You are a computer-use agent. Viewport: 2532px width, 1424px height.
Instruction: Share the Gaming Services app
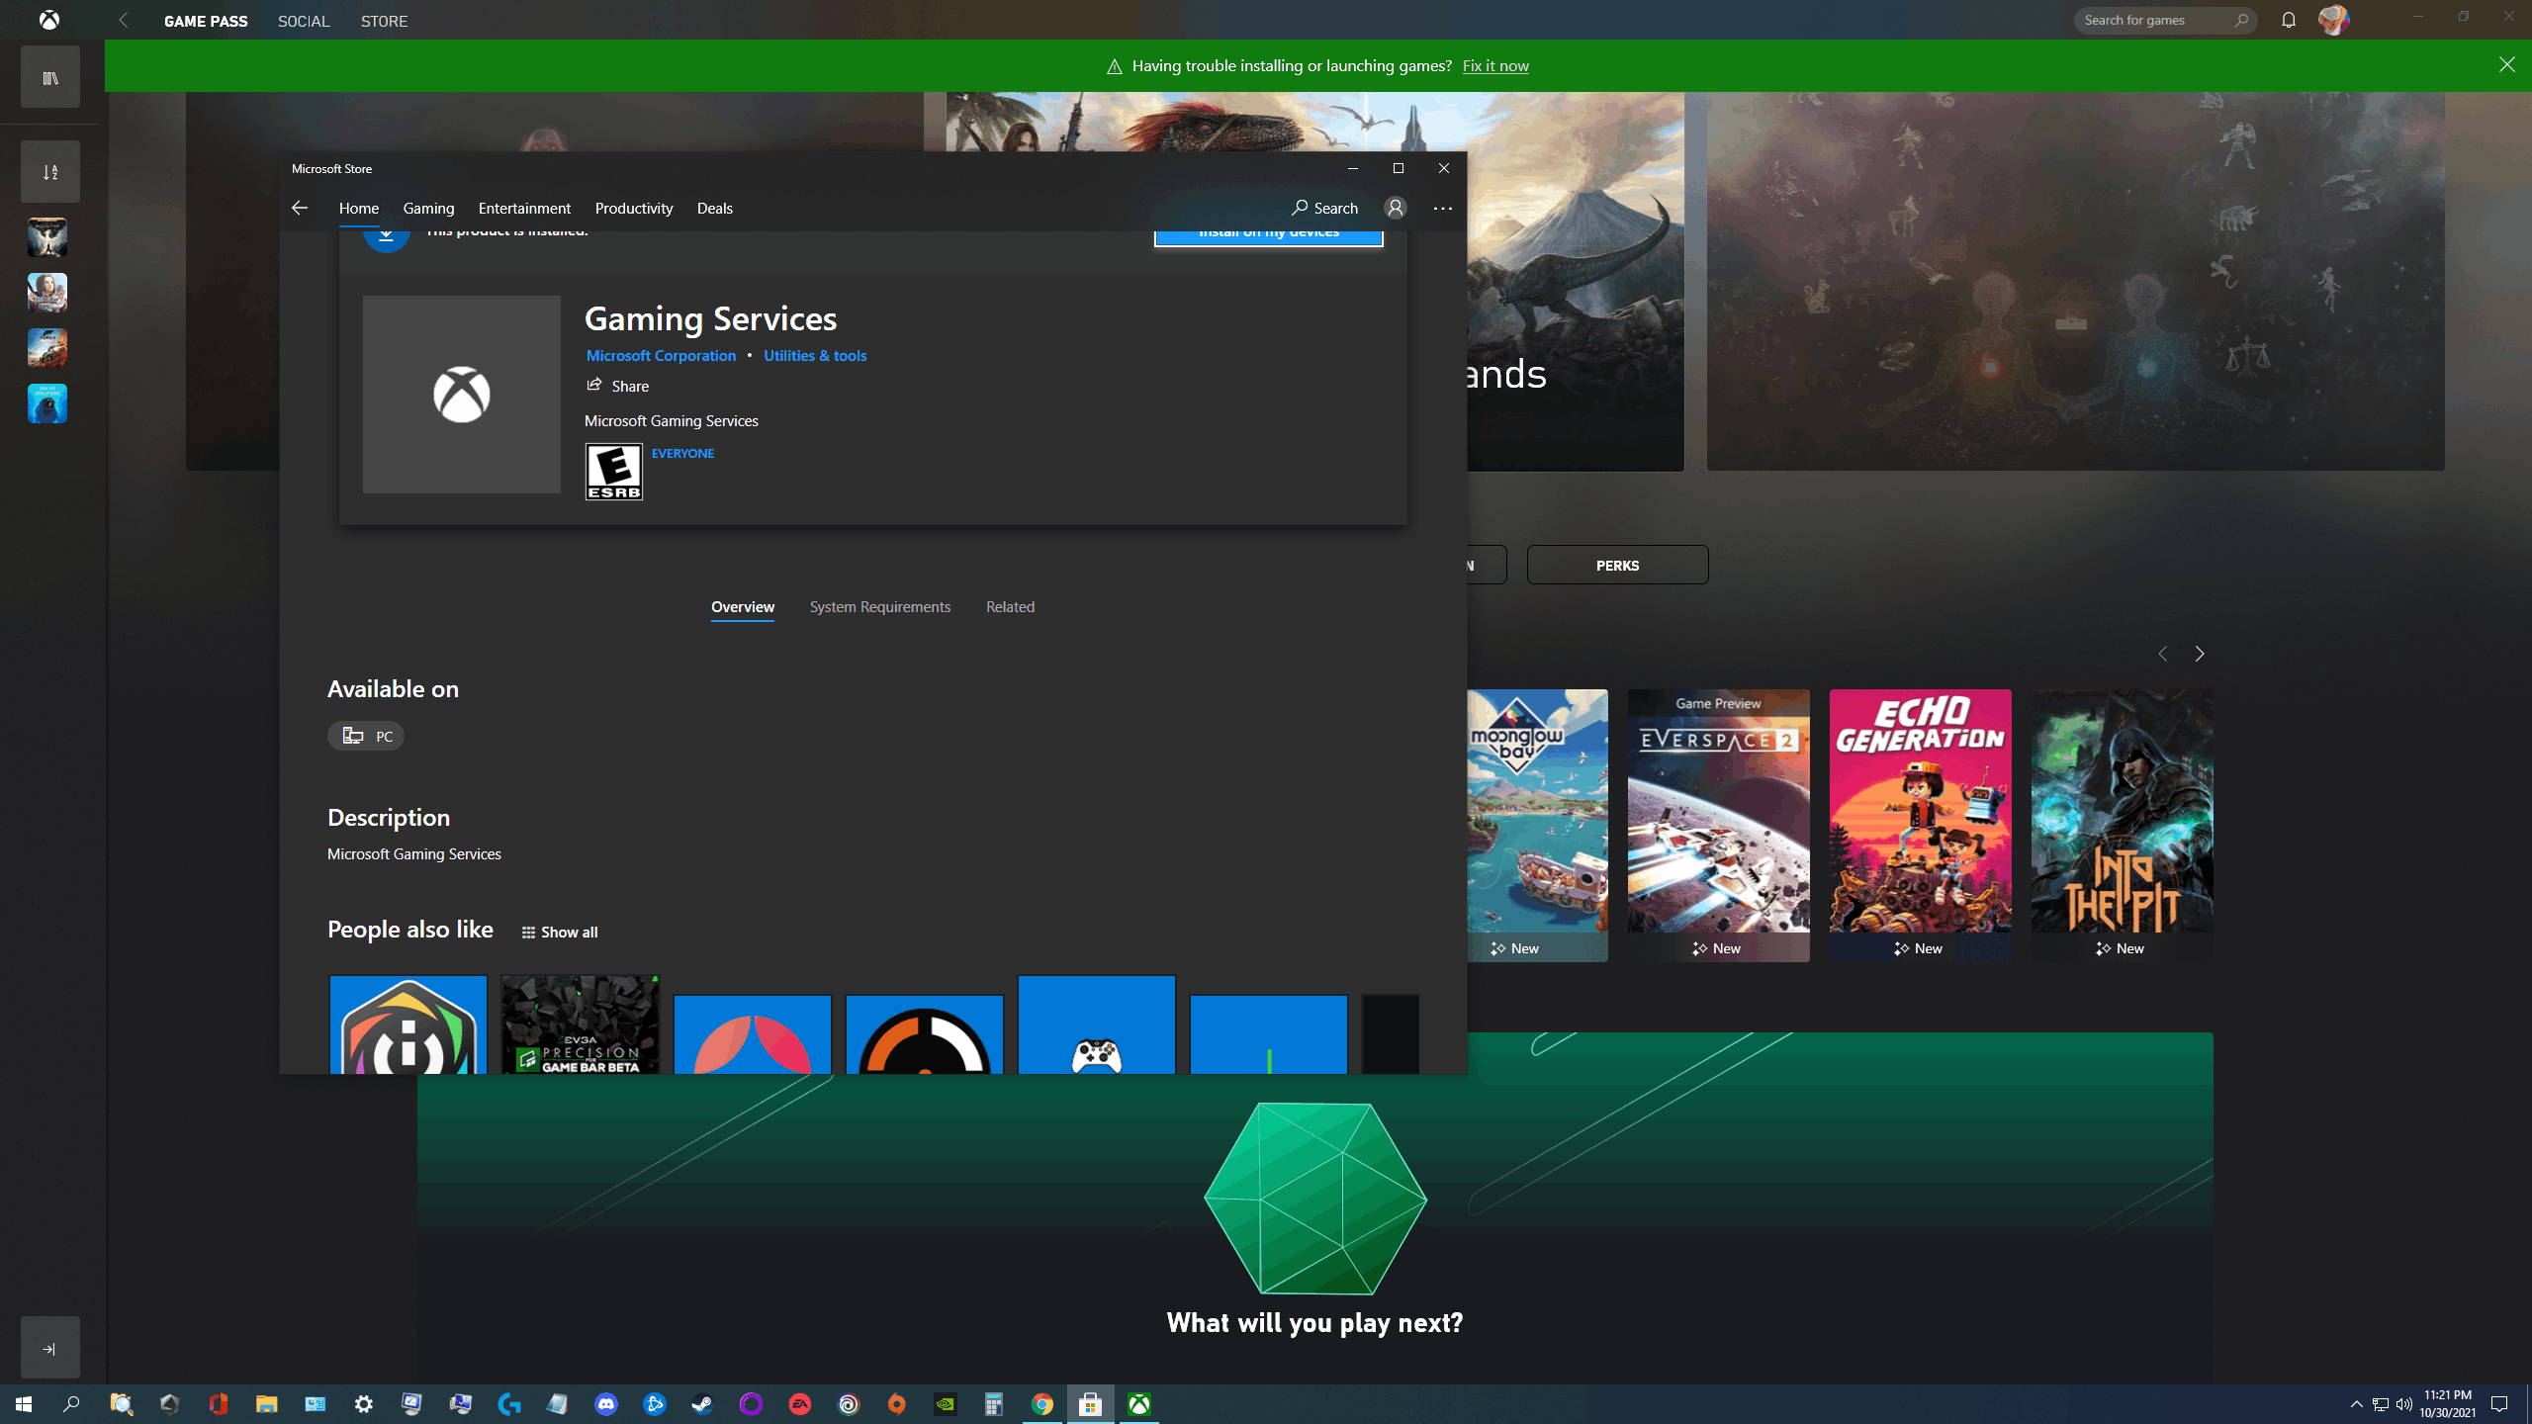click(x=617, y=386)
